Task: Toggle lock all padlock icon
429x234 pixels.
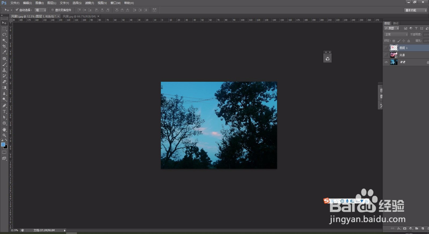Action: pyautogui.click(x=409, y=41)
